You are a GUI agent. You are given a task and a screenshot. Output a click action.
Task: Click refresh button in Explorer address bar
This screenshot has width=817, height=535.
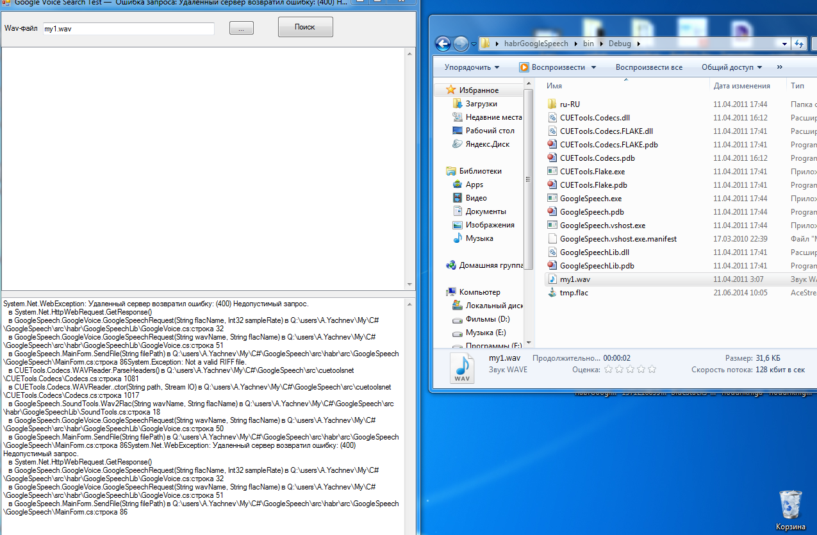(798, 44)
